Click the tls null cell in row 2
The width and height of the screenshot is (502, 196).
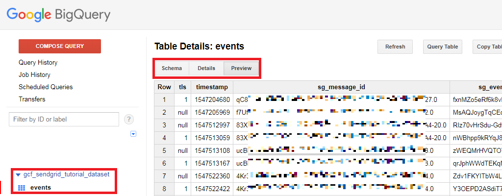pyautogui.click(x=182, y=112)
